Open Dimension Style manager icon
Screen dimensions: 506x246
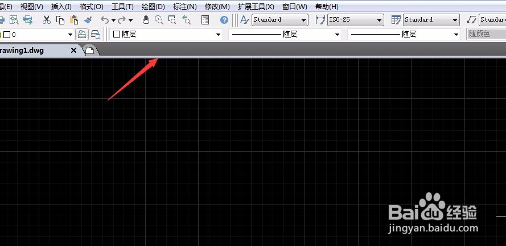[x=320, y=20]
